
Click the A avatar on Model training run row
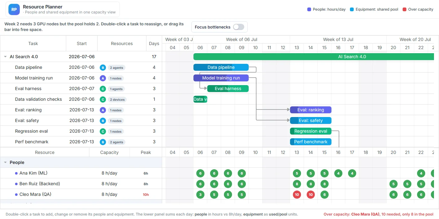point(103,78)
